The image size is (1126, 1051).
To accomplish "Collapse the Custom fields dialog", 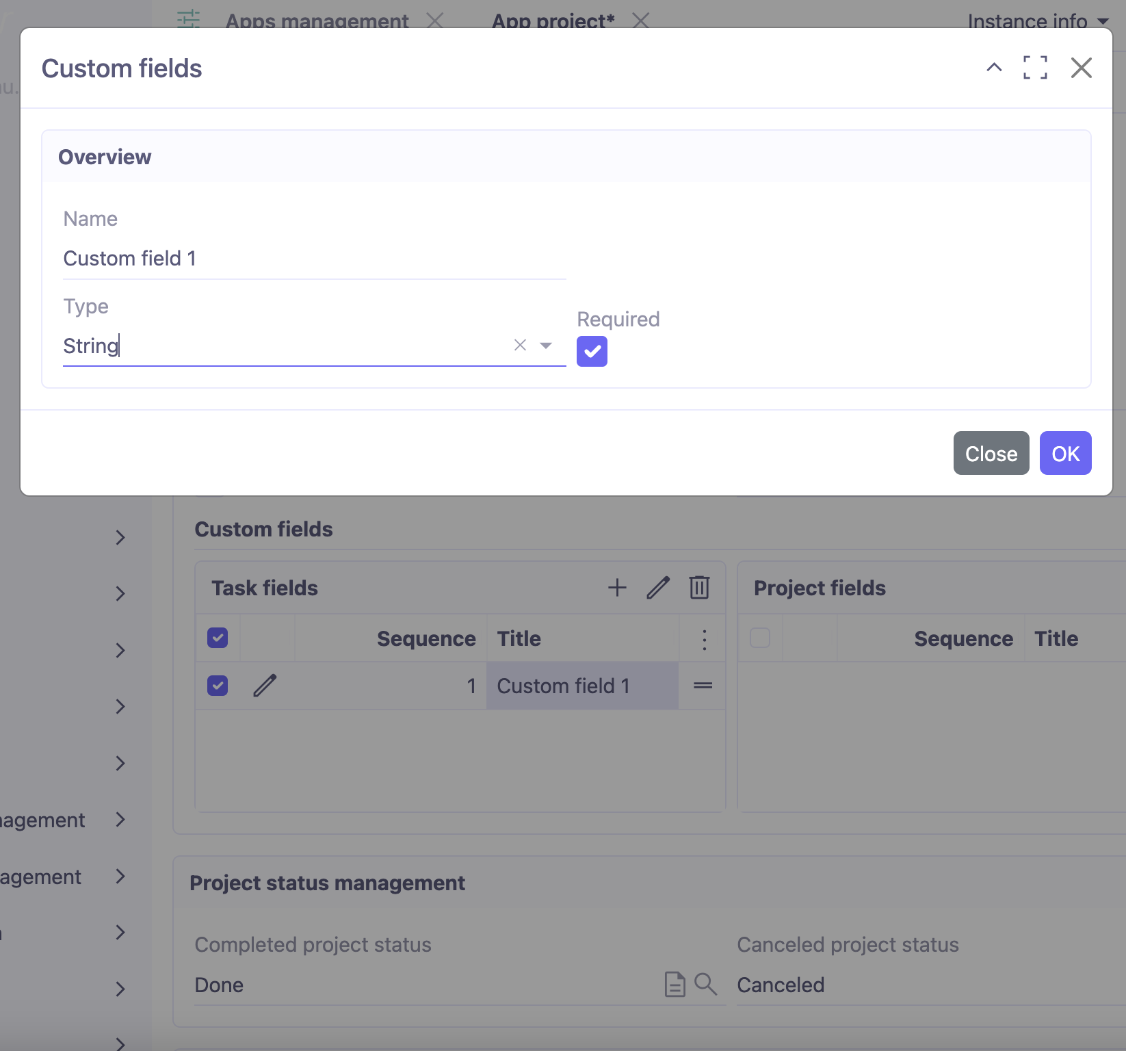I will click(x=994, y=68).
